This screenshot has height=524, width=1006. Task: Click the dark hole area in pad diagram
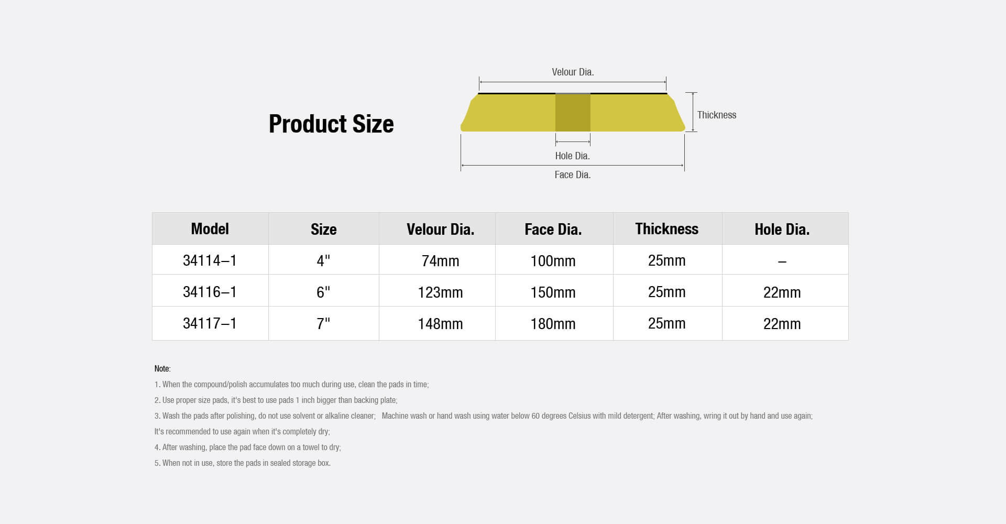click(573, 113)
